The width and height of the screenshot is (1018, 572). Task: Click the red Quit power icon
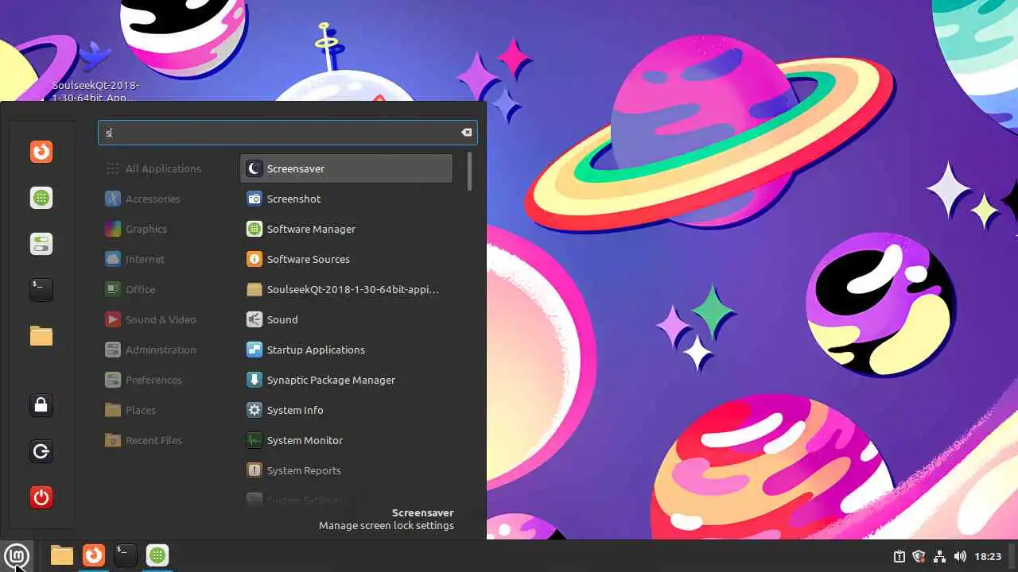pyautogui.click(x=41, y=497)
